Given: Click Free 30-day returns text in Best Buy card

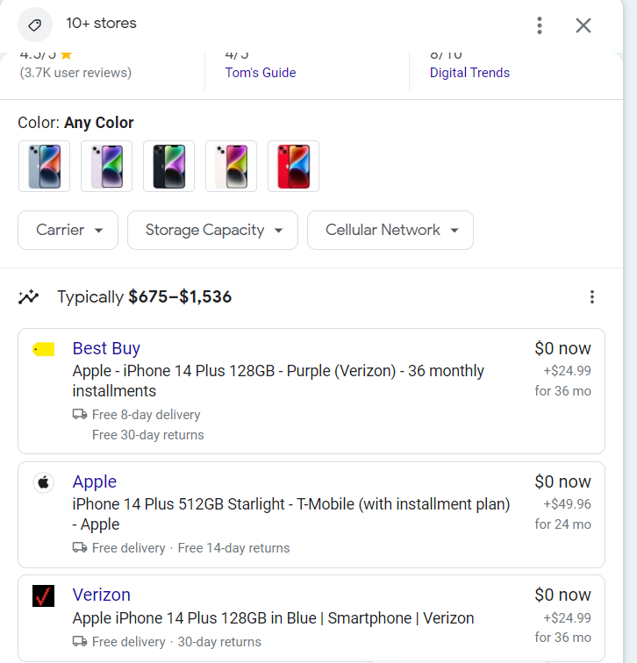Looking at the screenshot, I should click(148, 435).
